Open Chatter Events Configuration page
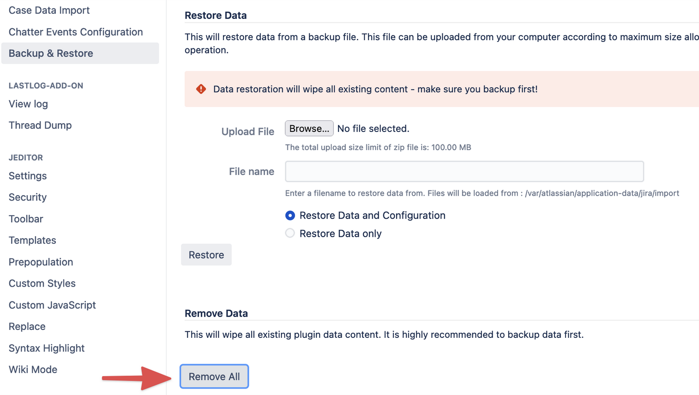This screenshot has height=395, width=699. pyautogui.click(x=76, y=32)
